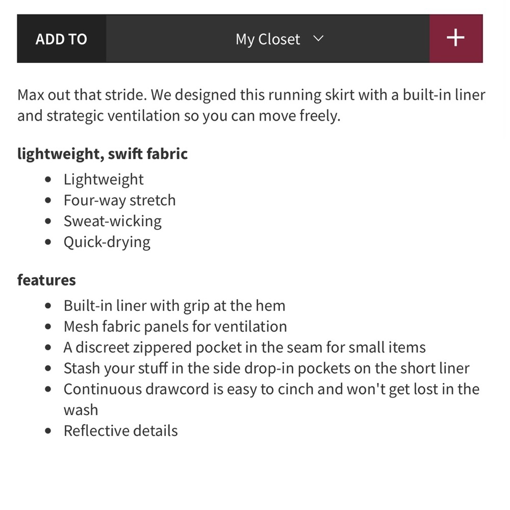Click 'Mesh fabric panels for ventilation' text
The image size is (510, 510).
[x=175, y=326]
